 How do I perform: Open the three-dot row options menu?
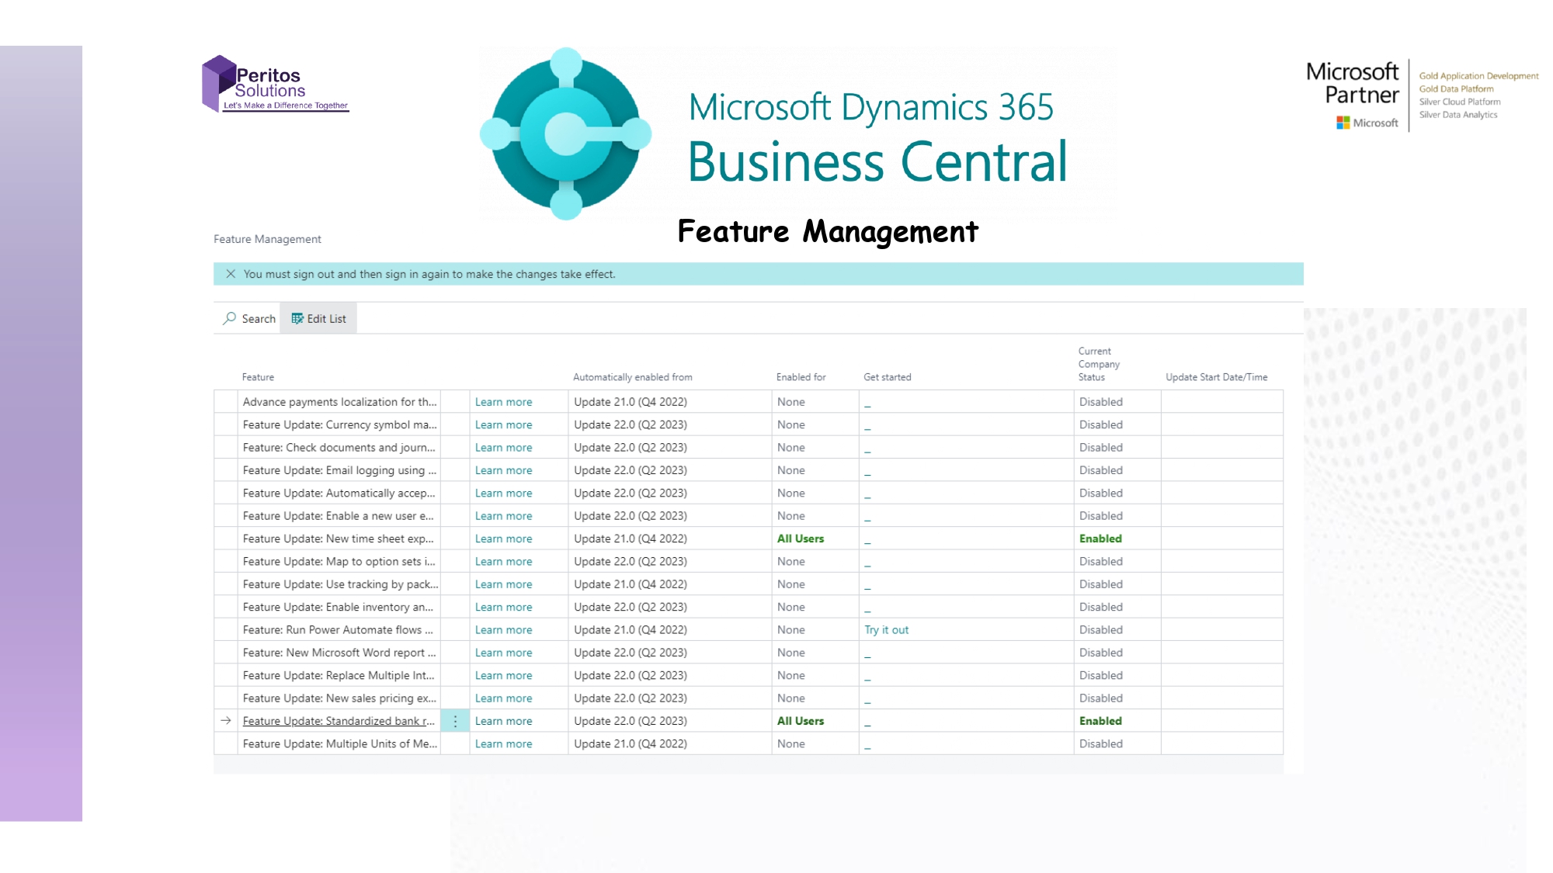(x=455, y=721)
